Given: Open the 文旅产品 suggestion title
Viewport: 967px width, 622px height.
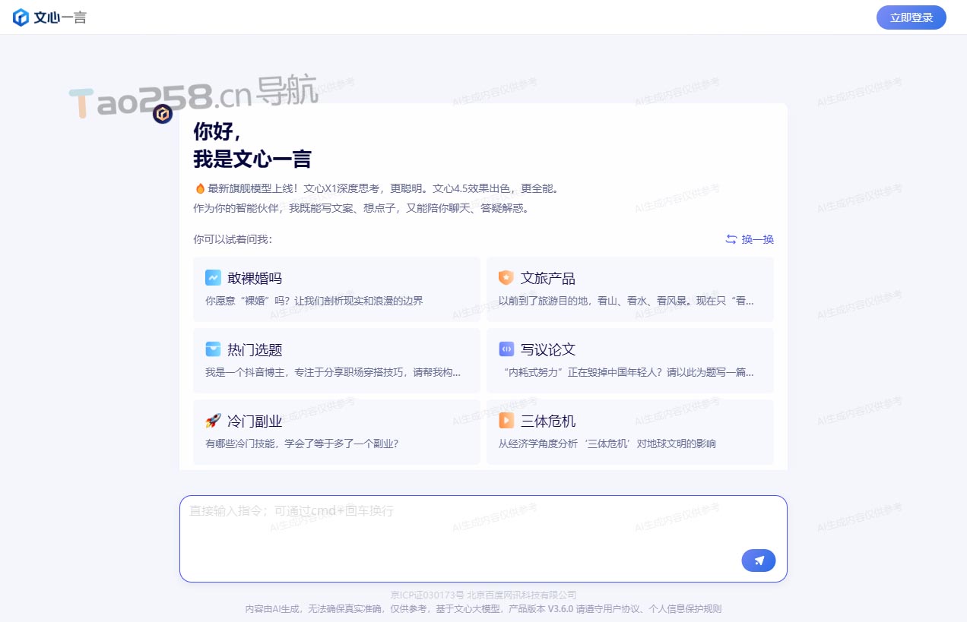Looking at the screenshot, I should pyautogui.click(x=548, y=278).
